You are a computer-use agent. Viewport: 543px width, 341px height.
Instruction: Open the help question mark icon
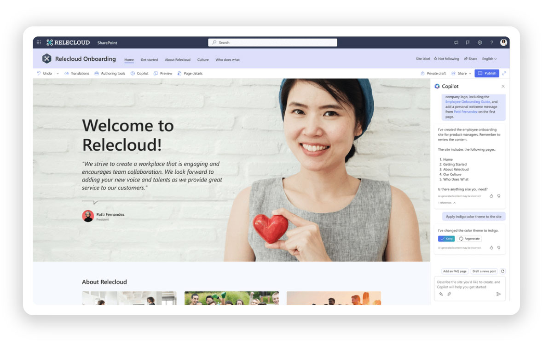pos(491,42)
